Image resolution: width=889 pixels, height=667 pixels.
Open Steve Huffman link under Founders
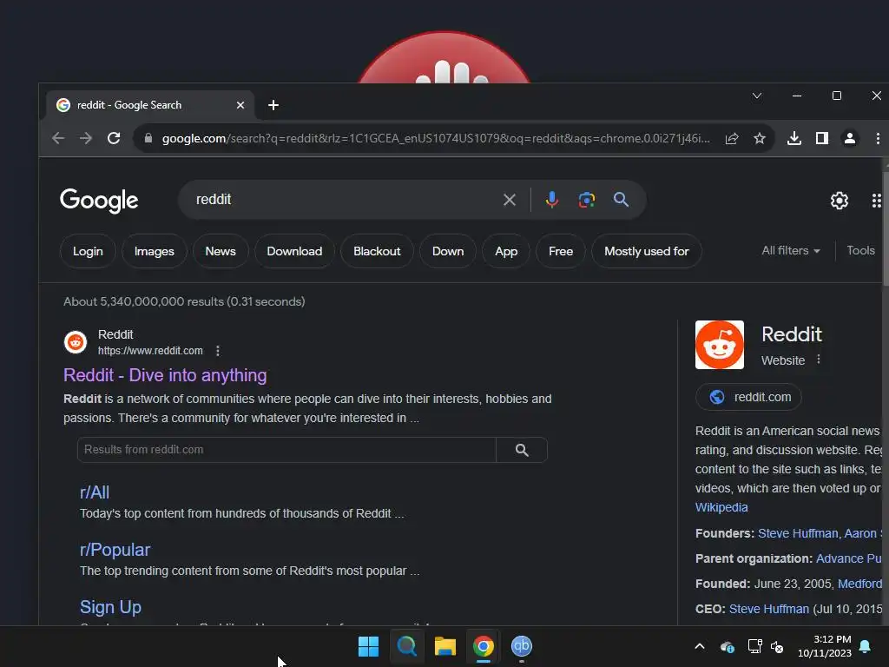[798, 534]
